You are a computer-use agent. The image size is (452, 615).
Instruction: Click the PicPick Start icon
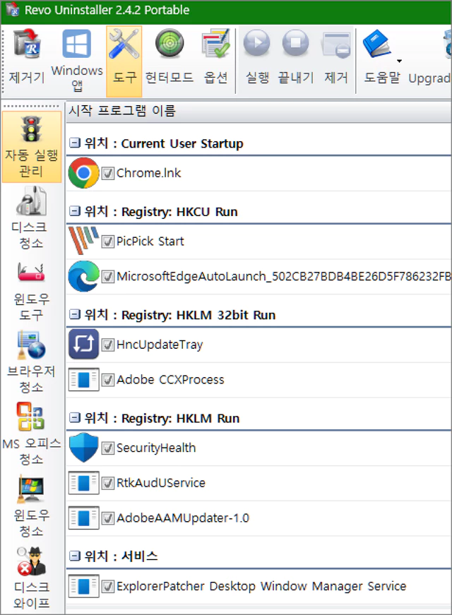pyautogui.click(x=83, y=241)
